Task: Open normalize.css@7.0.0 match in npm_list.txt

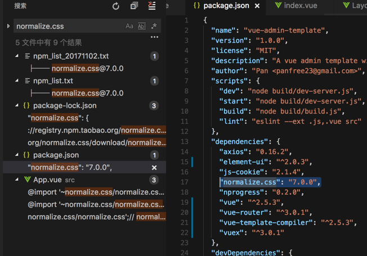Action: click(x=87, y=93)
